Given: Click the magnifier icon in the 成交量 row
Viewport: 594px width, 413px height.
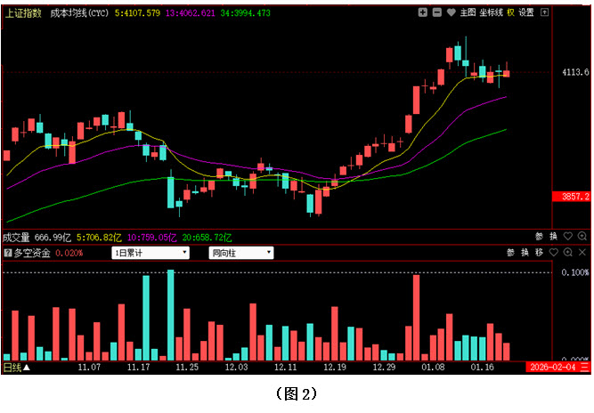Looking at the screenshot, I should coord(582,237).
